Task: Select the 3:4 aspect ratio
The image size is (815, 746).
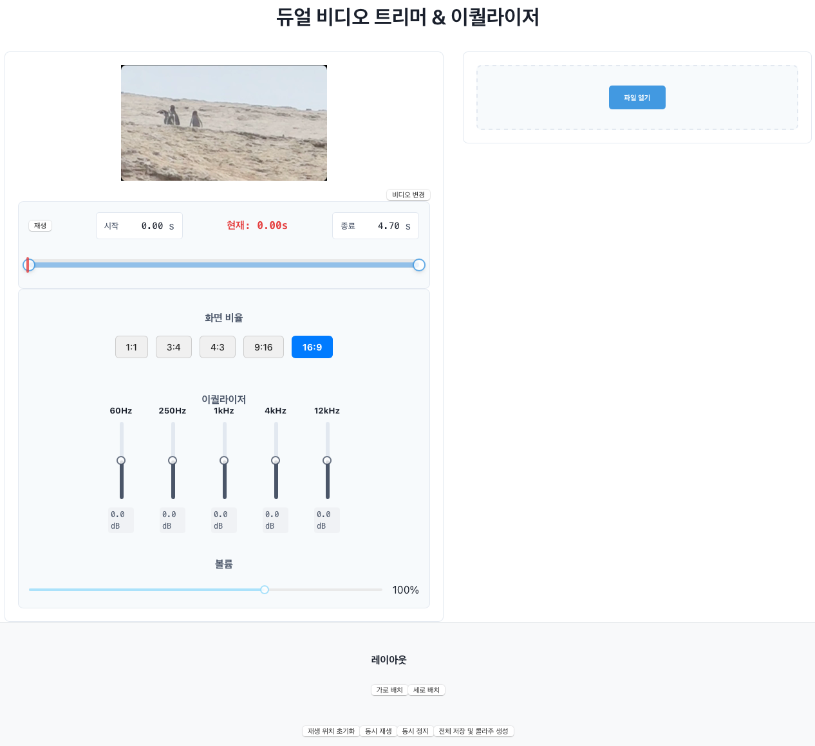Action: pos(173,347)
